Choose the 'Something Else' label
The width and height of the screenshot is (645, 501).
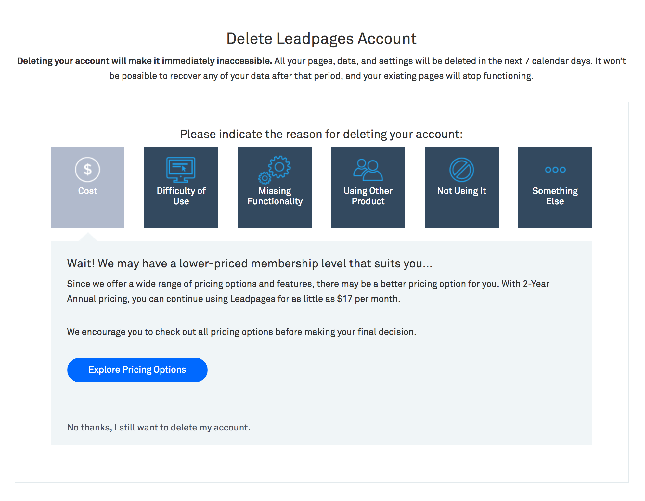(555, 196)
